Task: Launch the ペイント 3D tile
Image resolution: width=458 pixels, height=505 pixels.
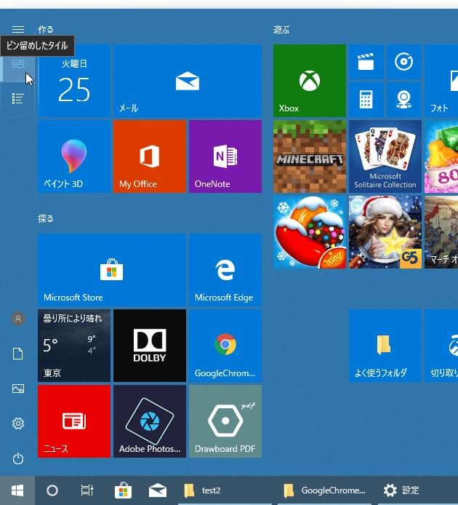Action: coord(74,156)
